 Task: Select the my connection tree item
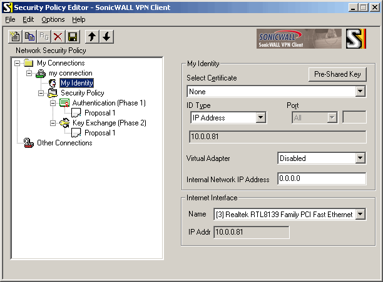pos(71,73)
